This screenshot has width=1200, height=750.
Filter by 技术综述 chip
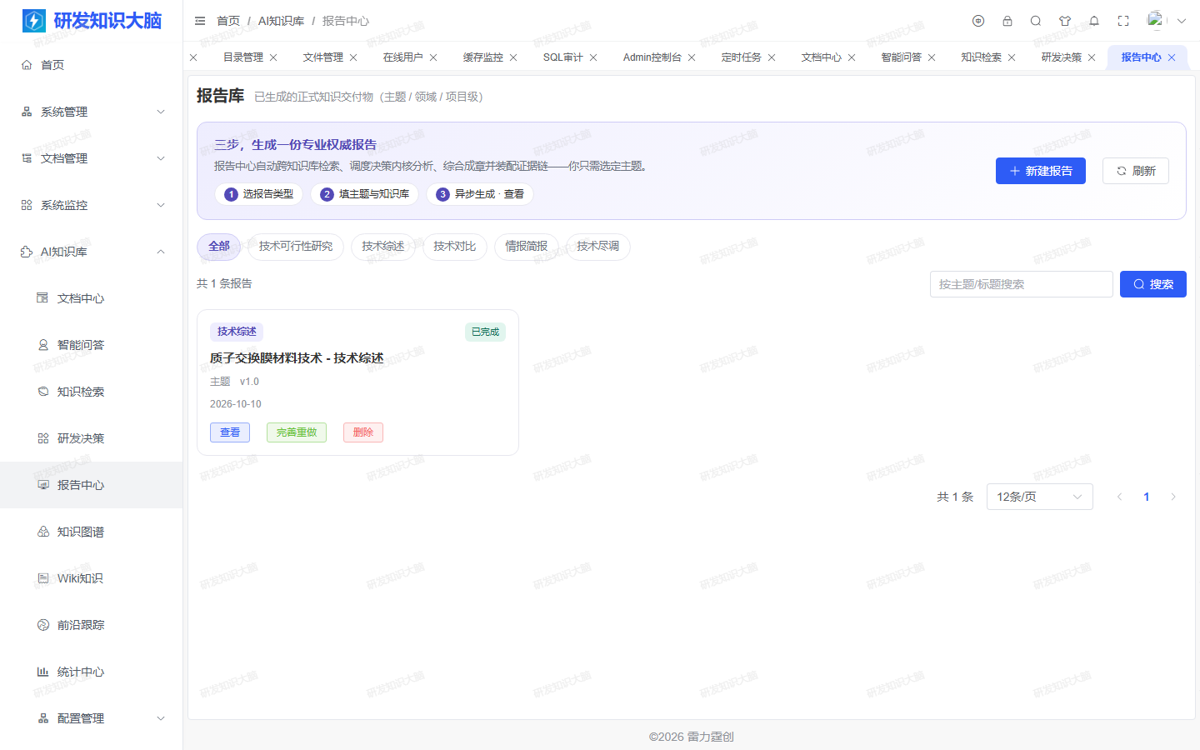pyautogui.click(x=382, y=247)
